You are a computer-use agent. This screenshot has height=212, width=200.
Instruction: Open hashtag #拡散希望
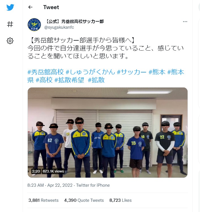[x=69, y=80]
